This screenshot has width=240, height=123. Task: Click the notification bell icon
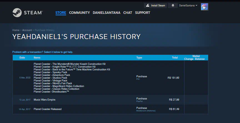[173, 6]
